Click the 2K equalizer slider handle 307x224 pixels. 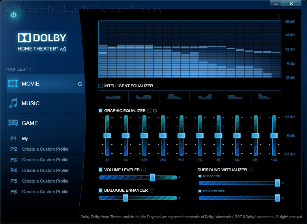(x=218, y=136)
